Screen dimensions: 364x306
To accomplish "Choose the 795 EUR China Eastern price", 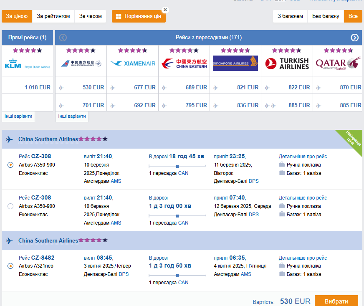I will click(196, 105).
